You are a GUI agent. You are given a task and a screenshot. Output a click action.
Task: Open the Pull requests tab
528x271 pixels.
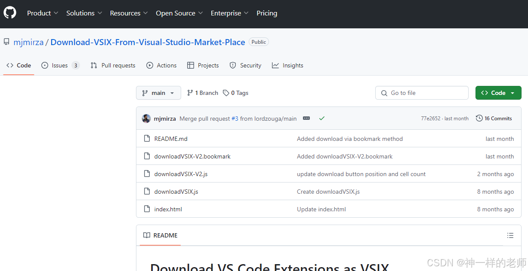[x=113, y=65]
